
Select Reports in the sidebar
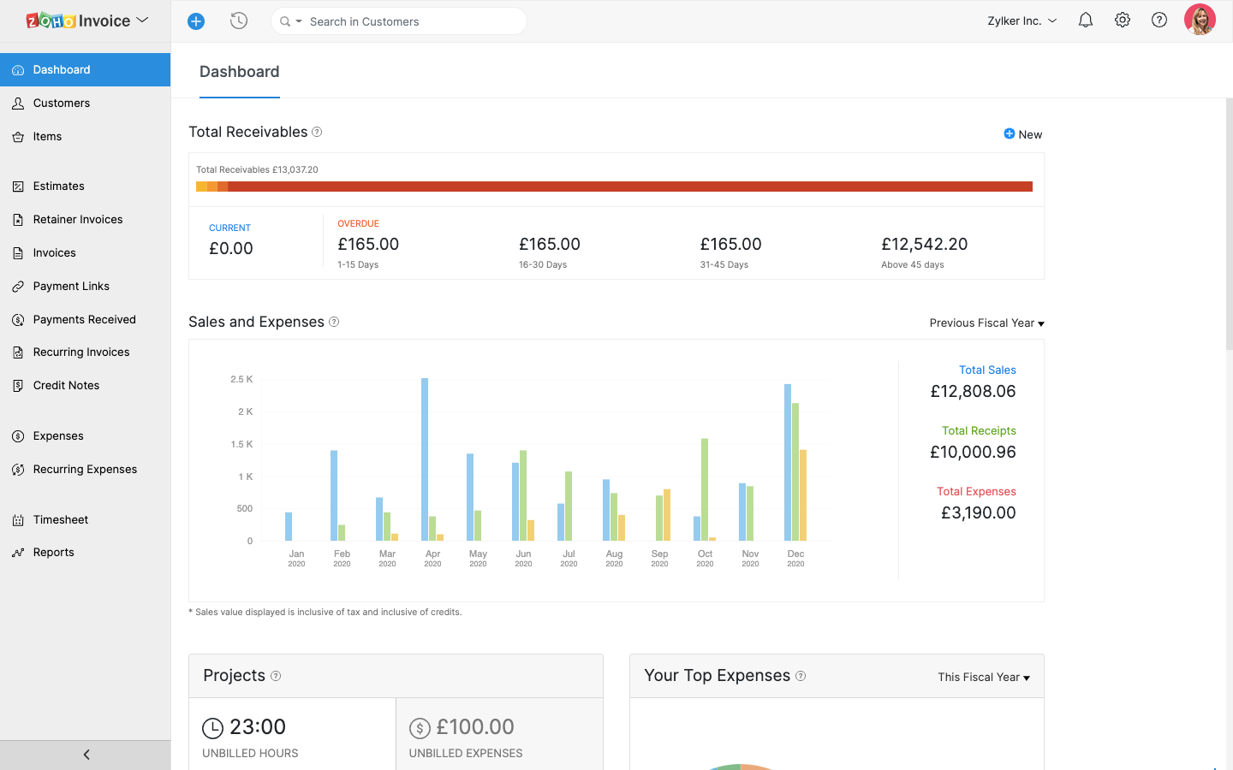[x=53, y=552]
